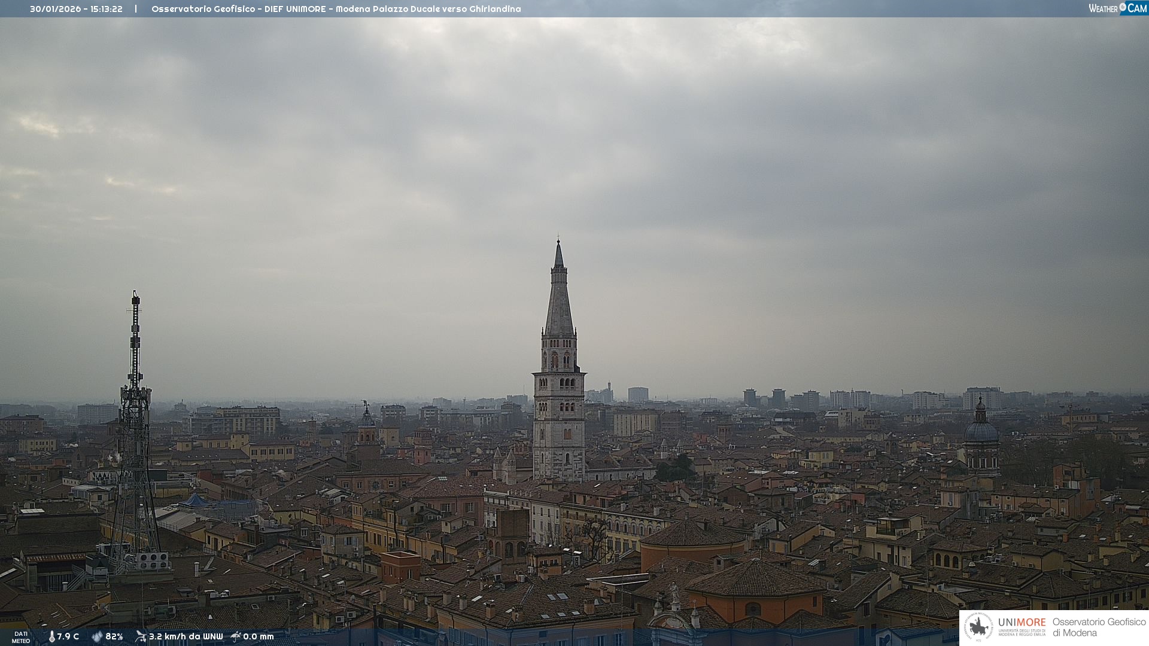Click the blue CAM logo badge
Image resolution: width=1149 pixels, height=646 pixels.
pos(1136,8)
